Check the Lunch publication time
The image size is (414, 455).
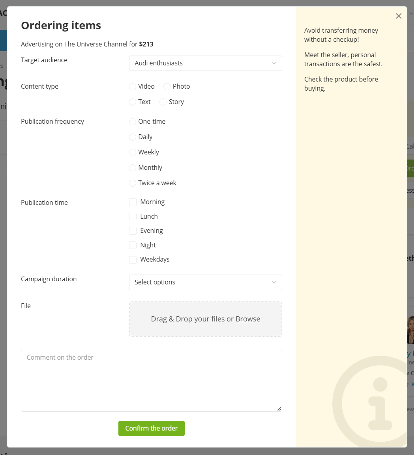click(x=133, y=217)
